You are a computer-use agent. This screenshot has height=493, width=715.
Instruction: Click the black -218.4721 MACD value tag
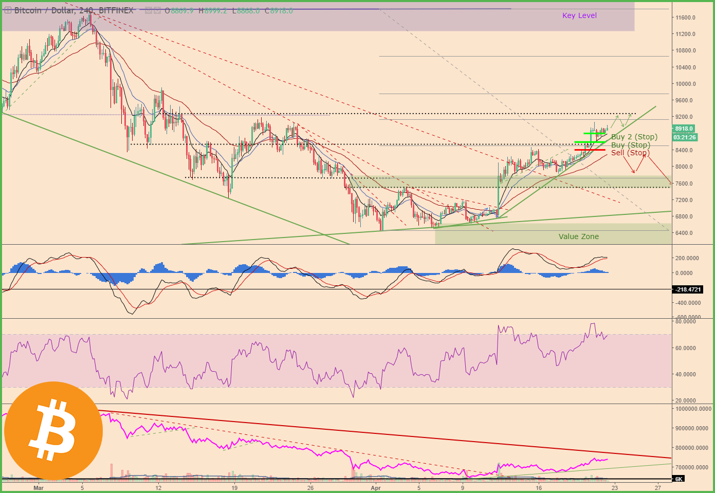click(687, 290)
